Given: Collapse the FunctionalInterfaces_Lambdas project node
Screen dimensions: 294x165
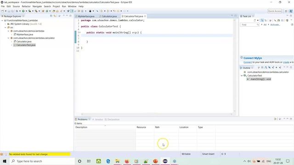Looking at the screenshot, I should pos(2,20).
